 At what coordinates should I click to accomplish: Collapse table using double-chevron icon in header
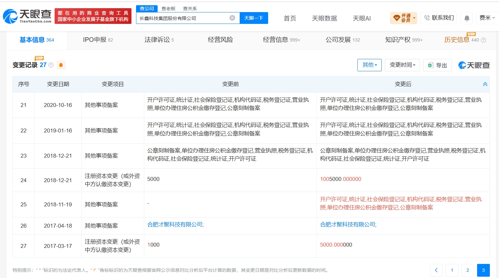click(485, 84)
